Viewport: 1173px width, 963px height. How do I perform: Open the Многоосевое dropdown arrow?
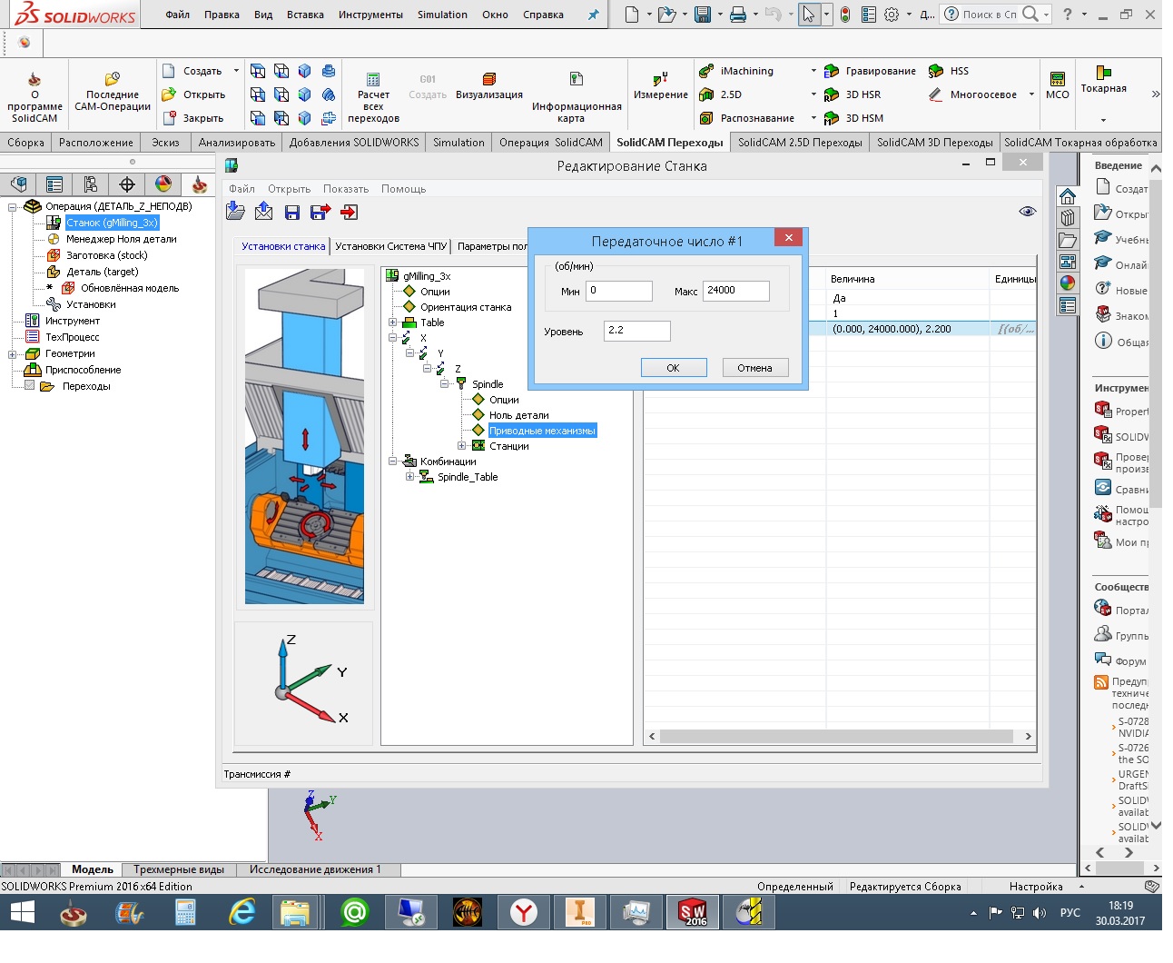point(1031,94)
